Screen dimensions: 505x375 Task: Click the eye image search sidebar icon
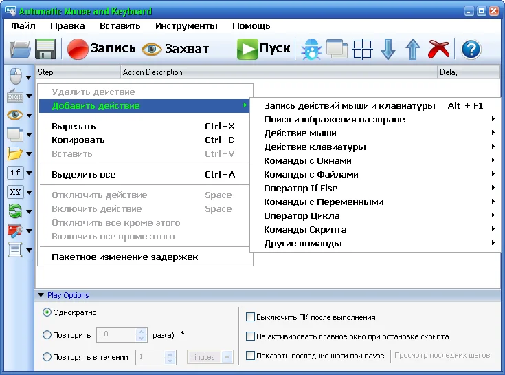(x=15, y=115)
